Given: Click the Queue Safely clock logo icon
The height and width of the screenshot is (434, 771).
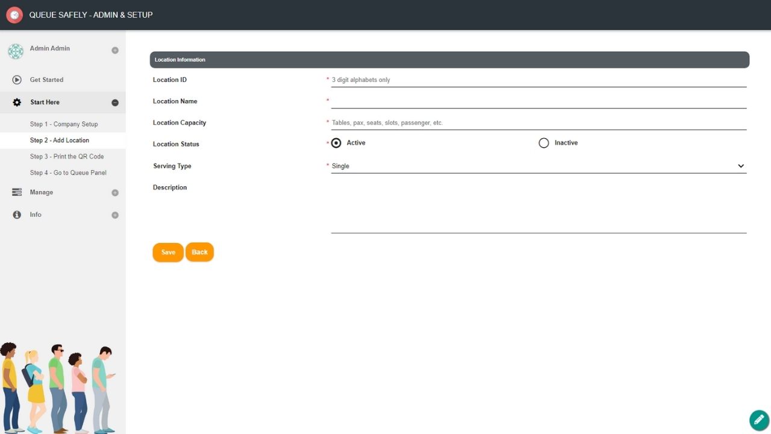Looking at the screenshot, I should (14, 14).
